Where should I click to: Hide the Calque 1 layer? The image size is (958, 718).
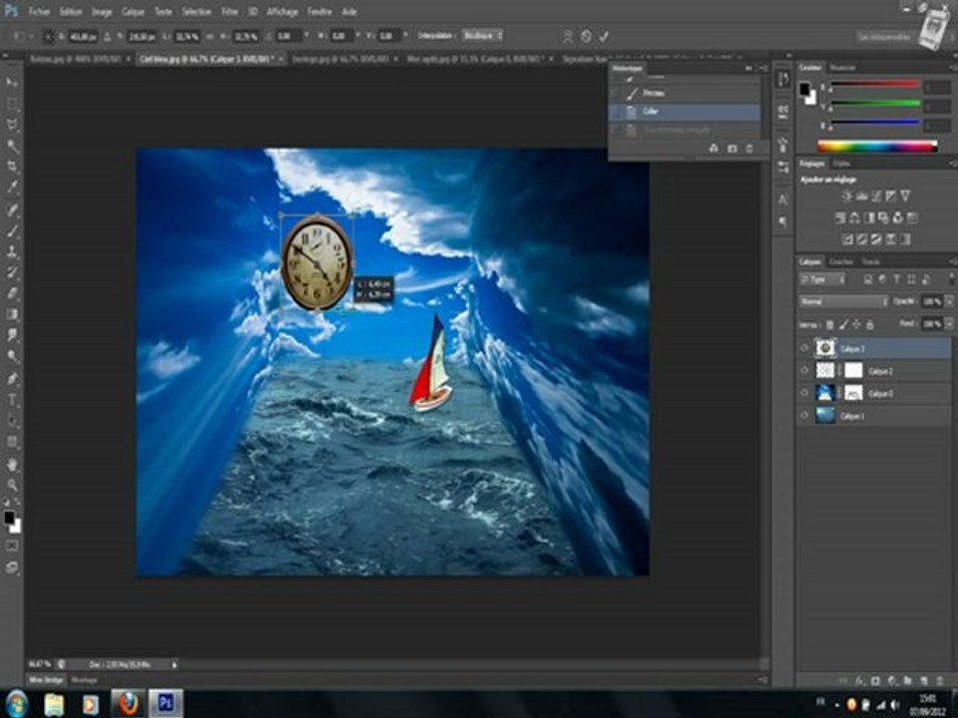coord(804,416)
